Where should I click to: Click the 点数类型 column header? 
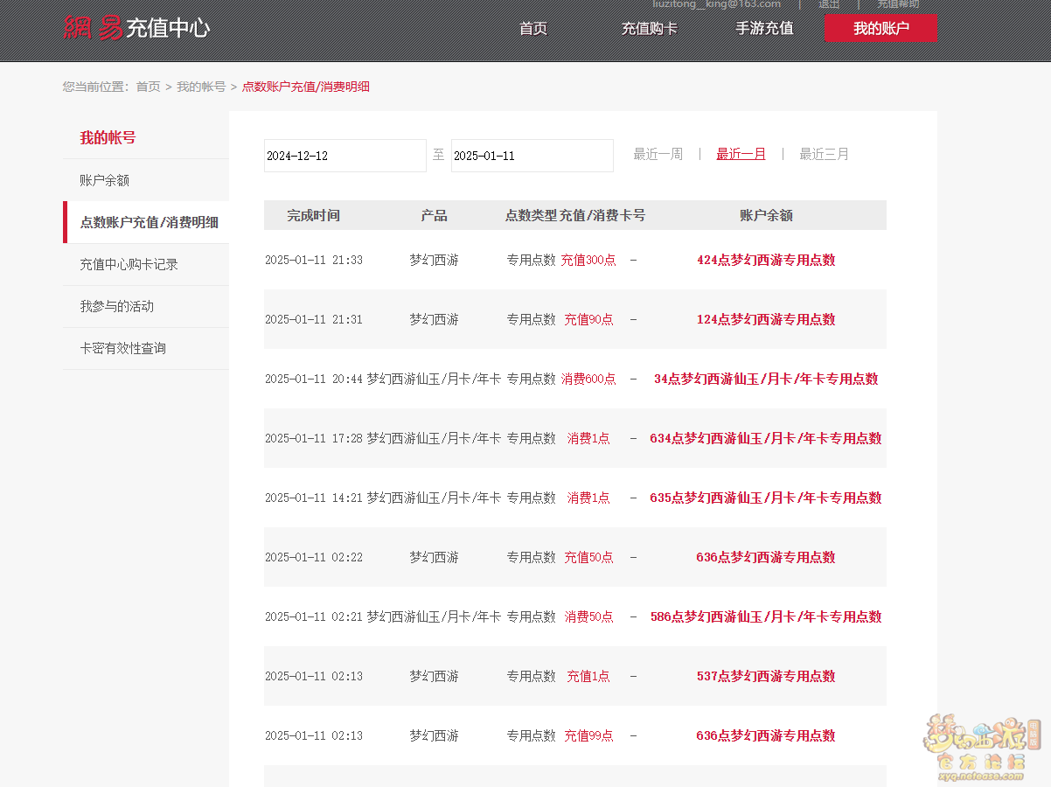531,215
